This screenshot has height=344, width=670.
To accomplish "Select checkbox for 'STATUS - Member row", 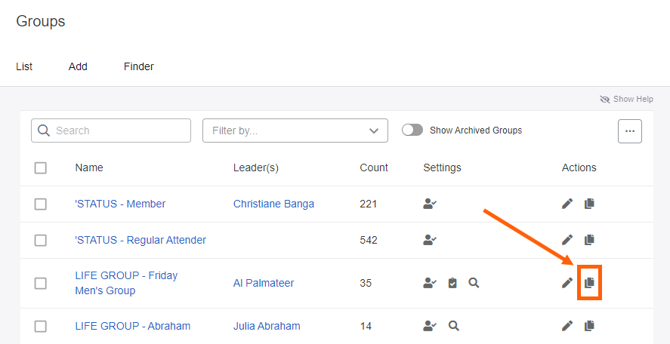I will pos(41,204).
